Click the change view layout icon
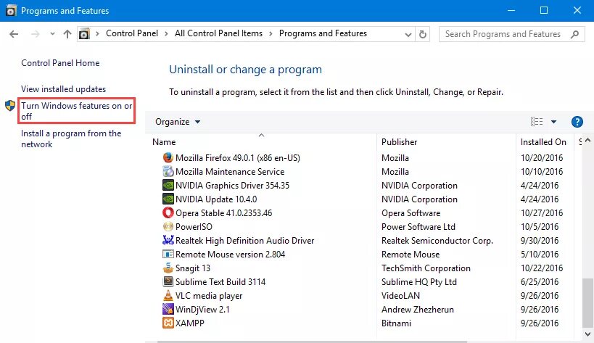 (x=537, y=122)
